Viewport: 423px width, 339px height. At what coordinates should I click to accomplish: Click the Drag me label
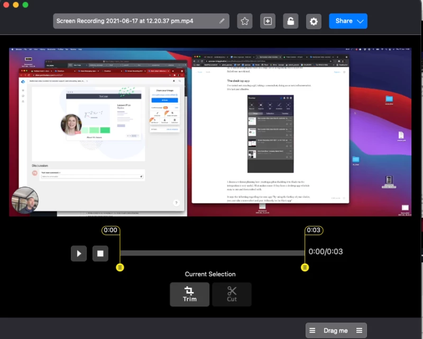336,331
